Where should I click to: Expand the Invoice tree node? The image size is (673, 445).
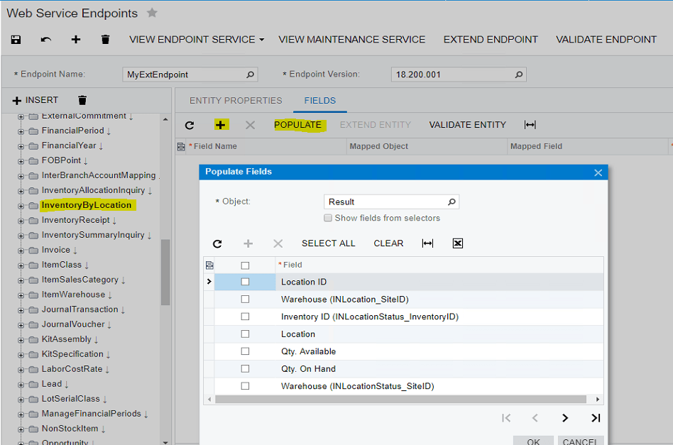point(21,251)
